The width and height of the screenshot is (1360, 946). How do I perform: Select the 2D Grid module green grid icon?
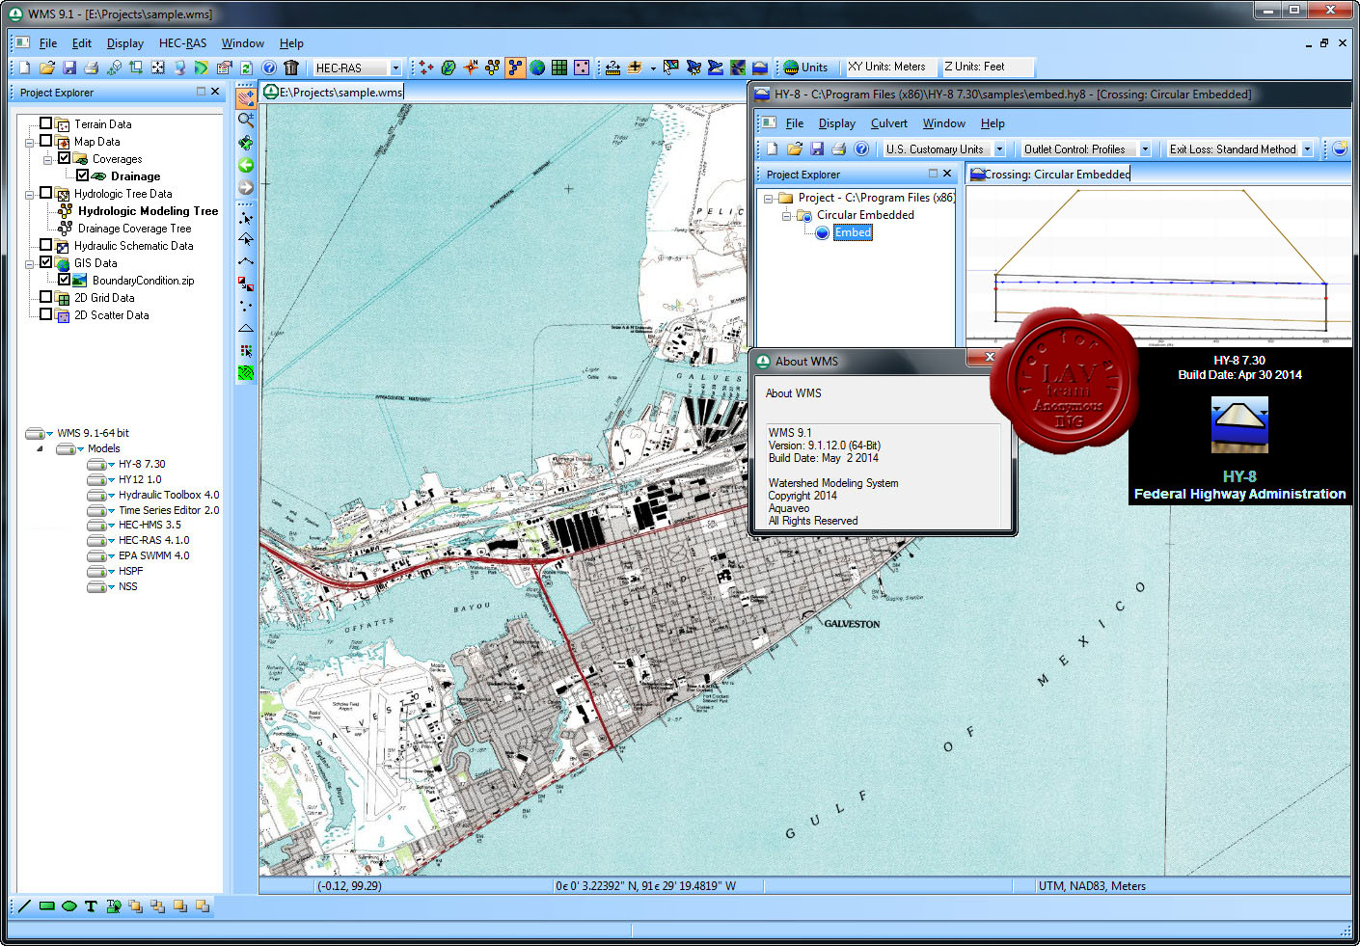pos(559,68)
